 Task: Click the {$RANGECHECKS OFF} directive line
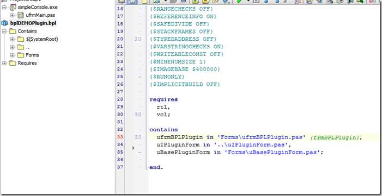click(x=181, y=9)
